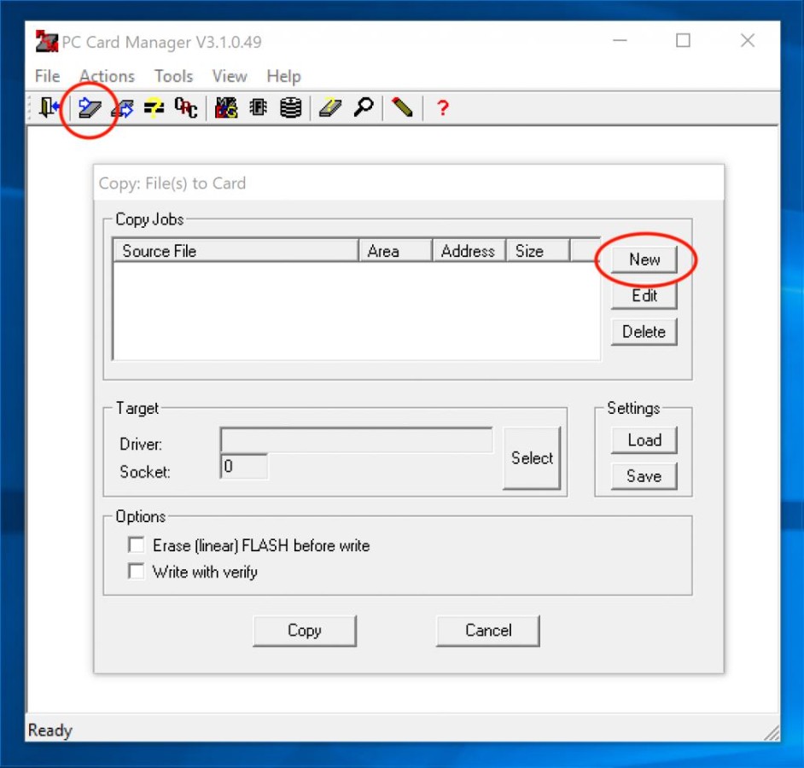Screen dimensions: 804x768
Task: Click the Copy button
Action: point(305,631)
